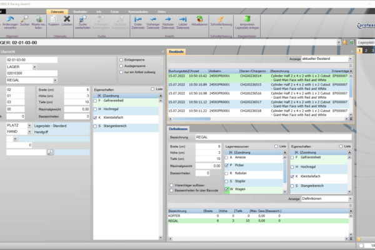Image resolution: width=375 pixels, height=250 pixels.
Task: Click the favorites star icon
Action: point(345,42)
